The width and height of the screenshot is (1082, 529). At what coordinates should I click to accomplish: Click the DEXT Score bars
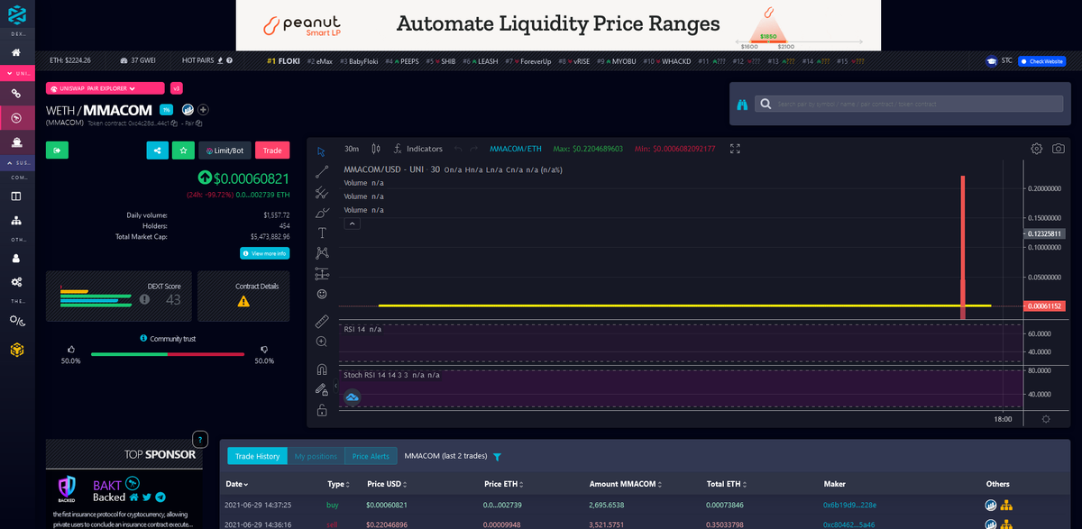(94, 298)
